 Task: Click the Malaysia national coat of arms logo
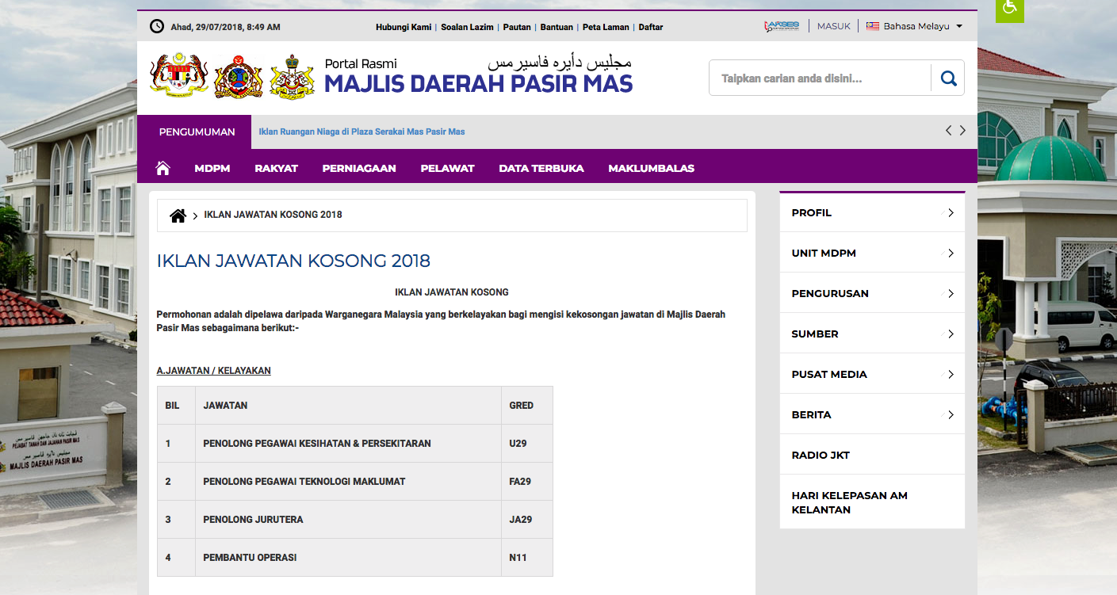pos(179,76)
